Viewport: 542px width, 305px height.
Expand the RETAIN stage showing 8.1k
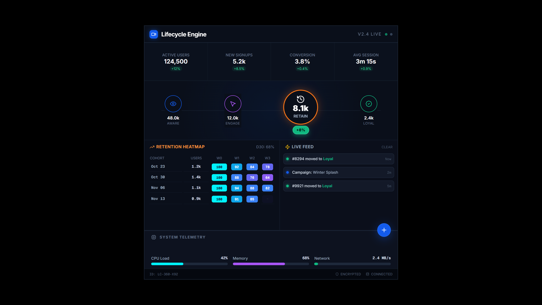point(300,107)
